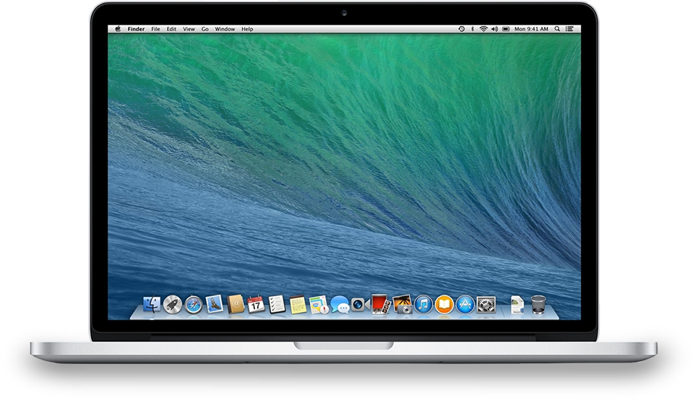Launch Safari from the Dock
Viewport: 693px width, 400px height.
193,305
